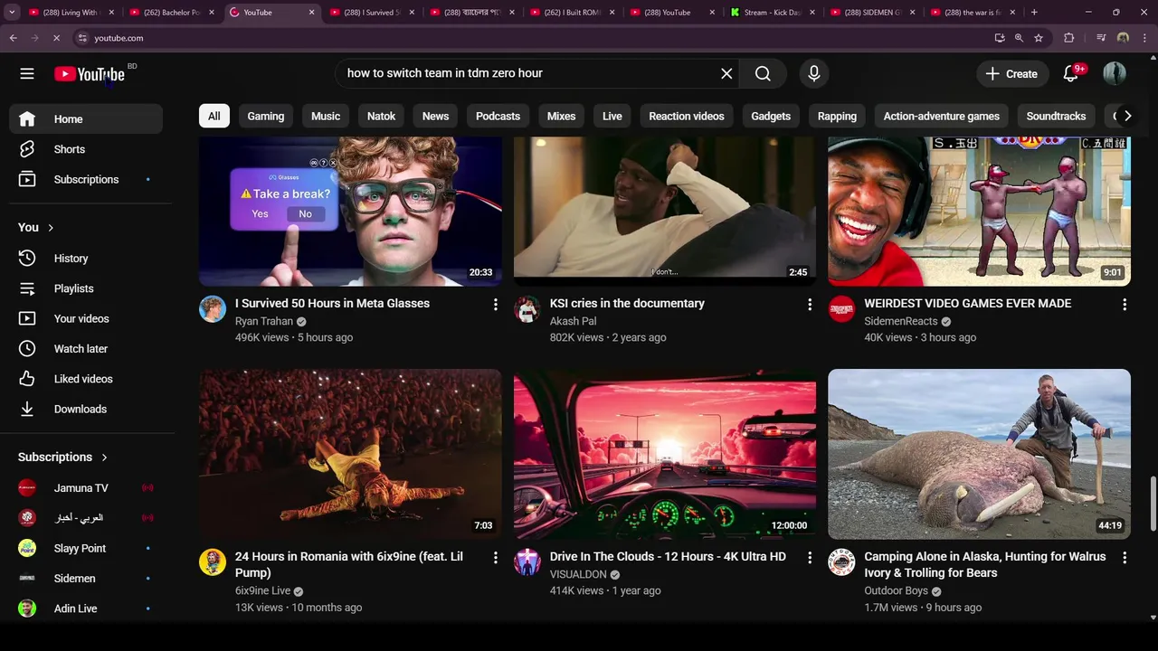
Task: Open options for Drive In The Clouds video
Action: [x=810, y=558]
